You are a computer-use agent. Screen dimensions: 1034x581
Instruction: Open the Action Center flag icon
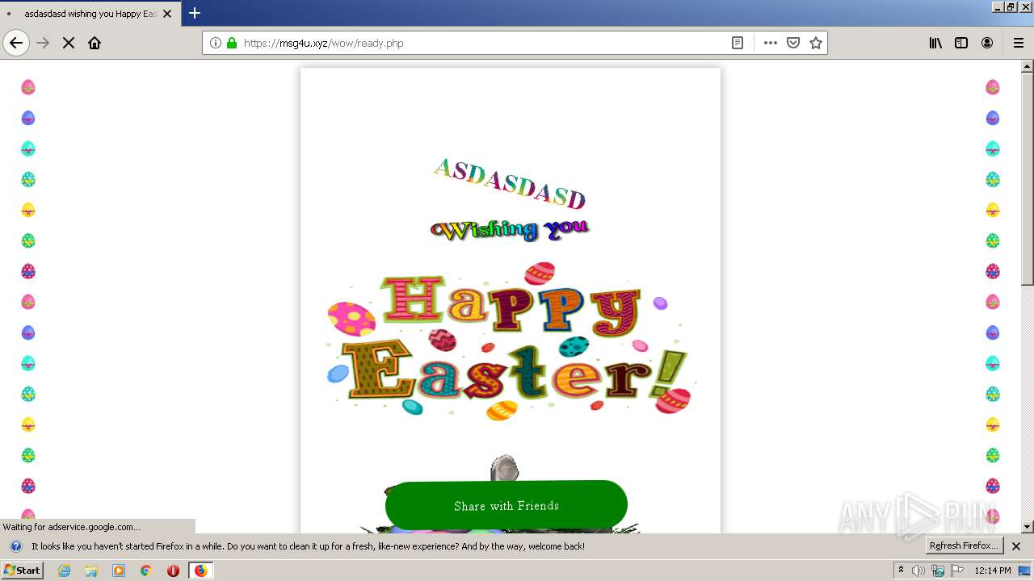(x=957, y=571)
